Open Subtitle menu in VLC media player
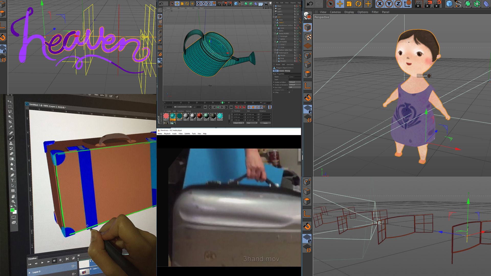Viewport: 491px width, 276px height. [x=187, y=134]
